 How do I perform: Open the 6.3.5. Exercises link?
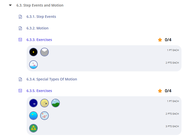pos(39,91)
